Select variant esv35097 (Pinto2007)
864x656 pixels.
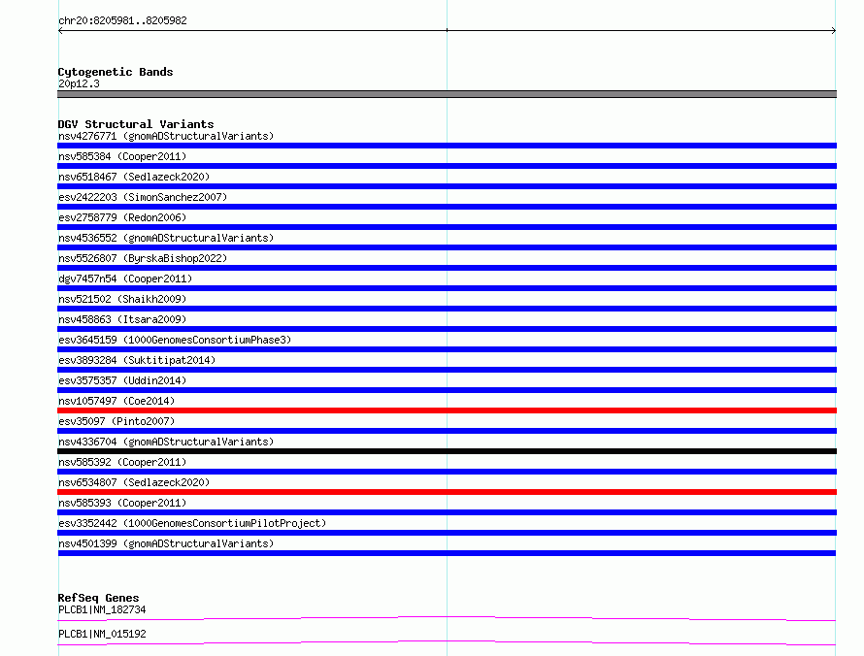pyautogui.click(x=116, y=421)
